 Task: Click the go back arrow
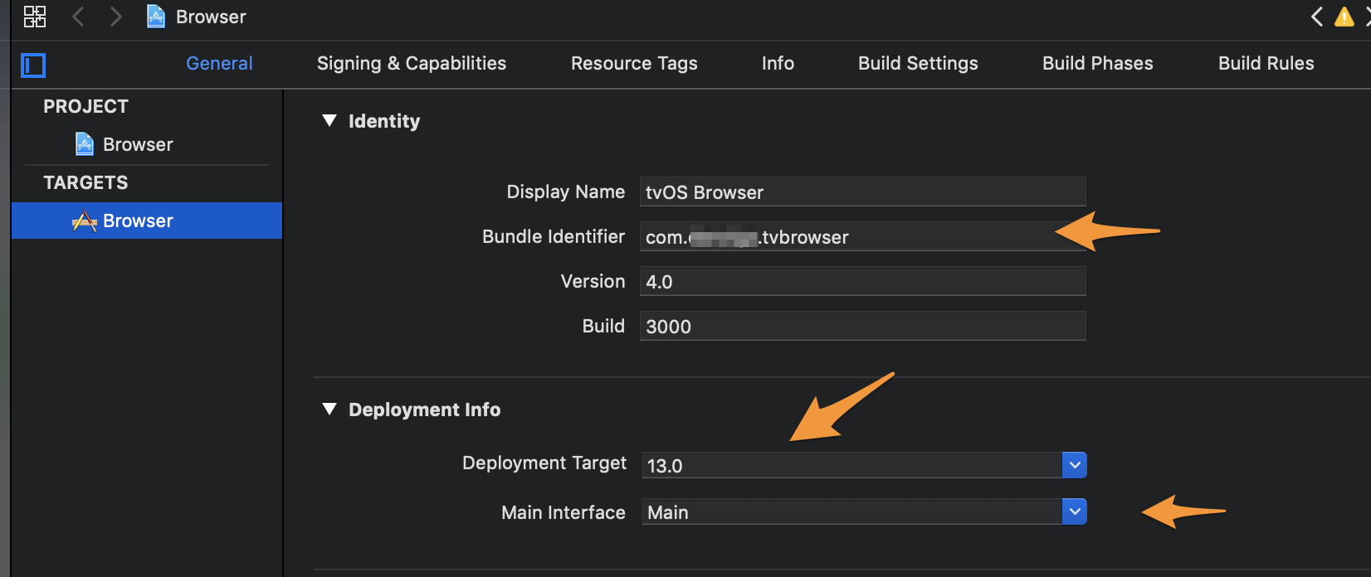pyautogui.click(x=78, y=17)
